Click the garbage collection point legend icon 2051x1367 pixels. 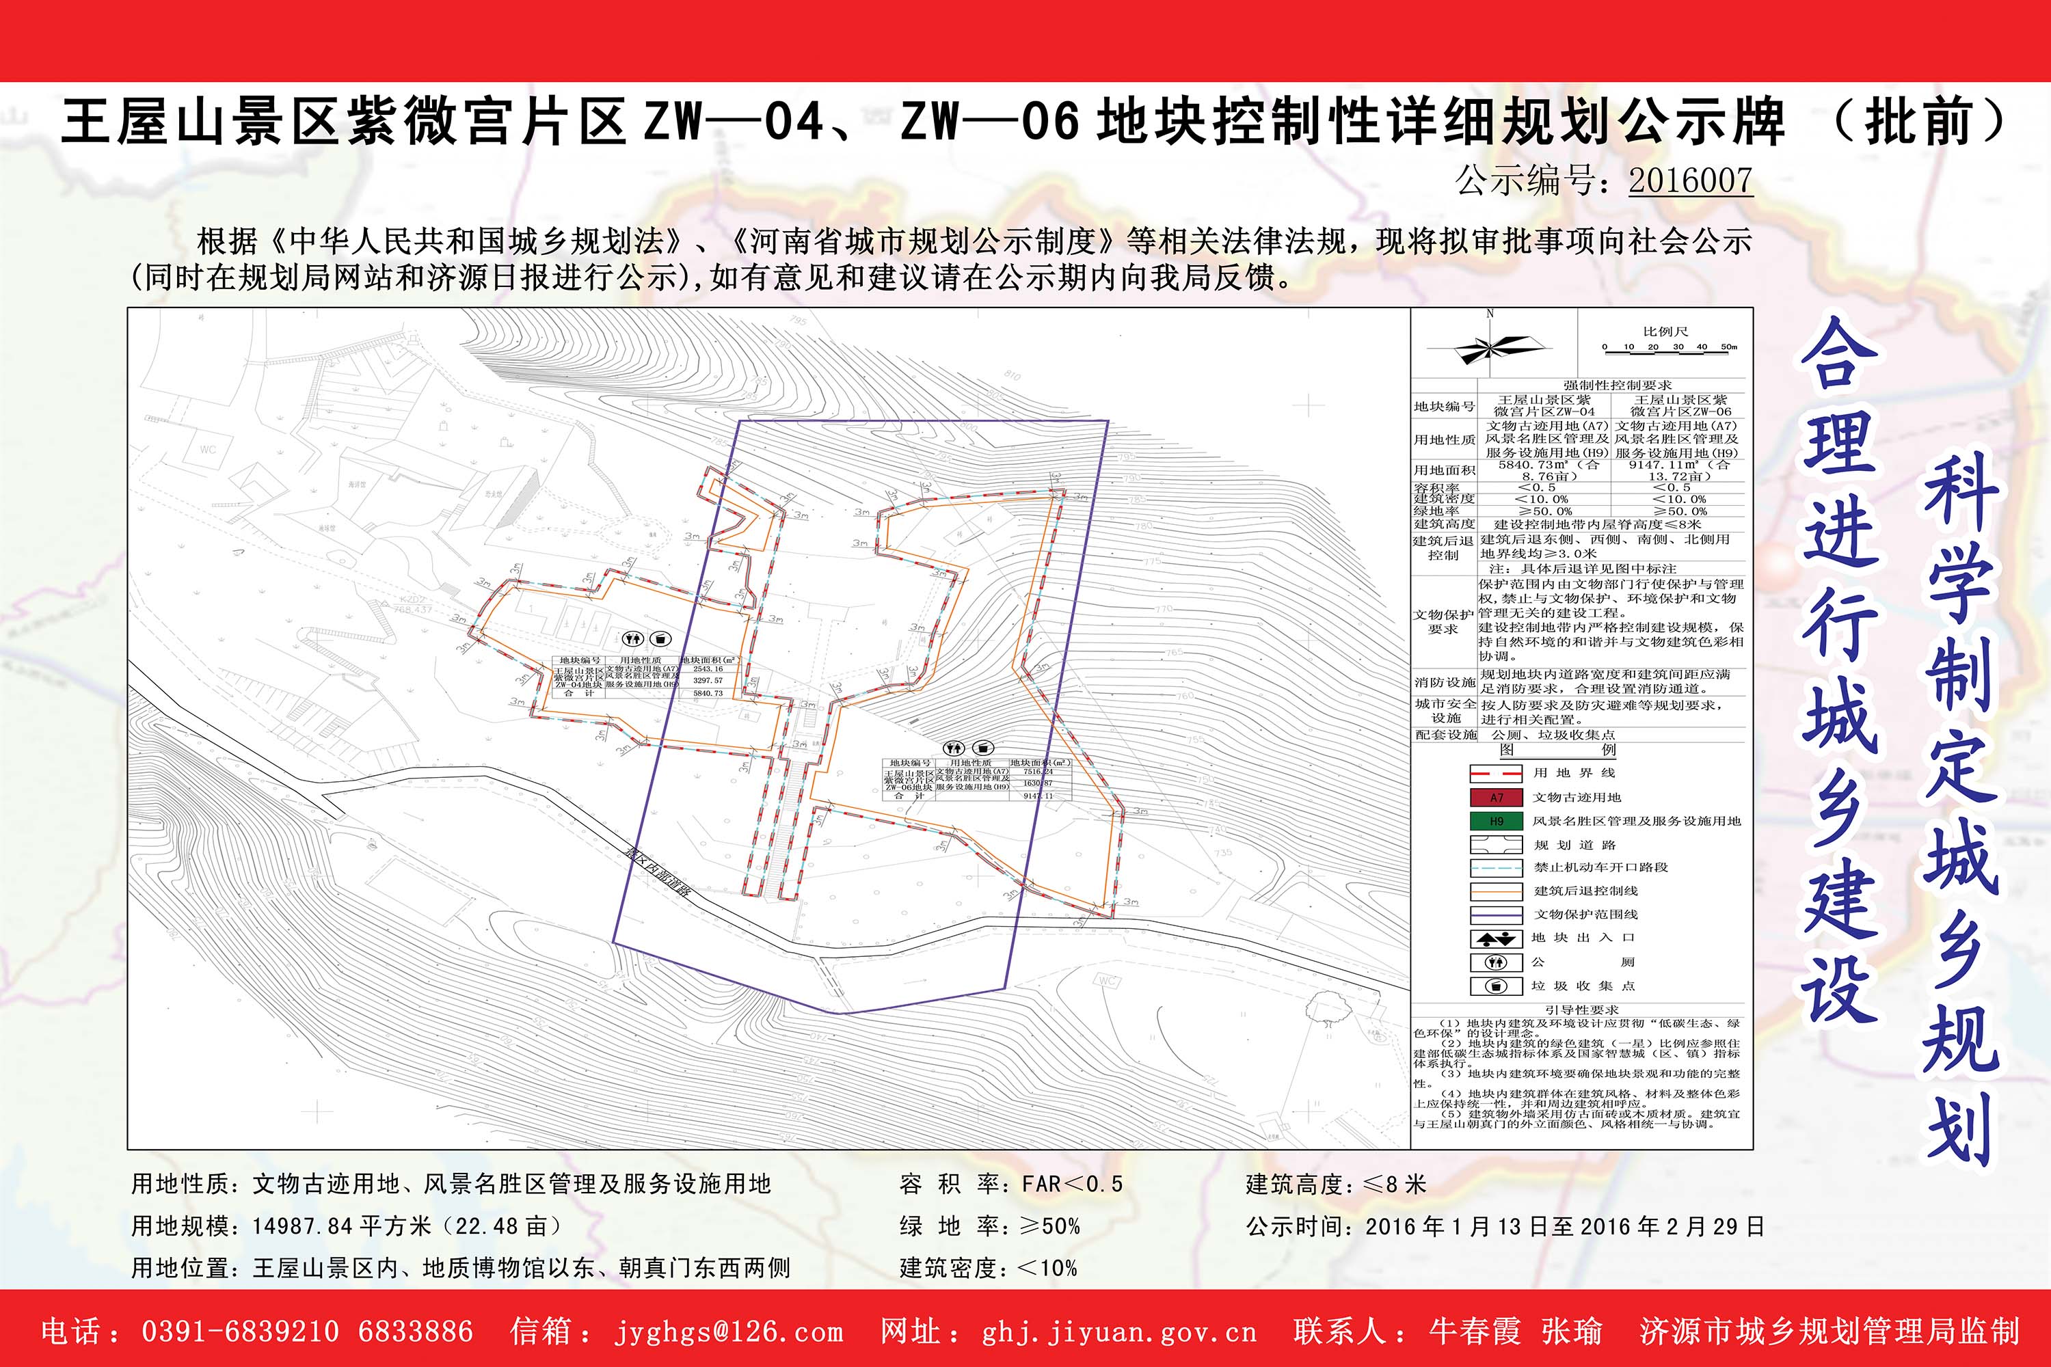click(1497, 986)
